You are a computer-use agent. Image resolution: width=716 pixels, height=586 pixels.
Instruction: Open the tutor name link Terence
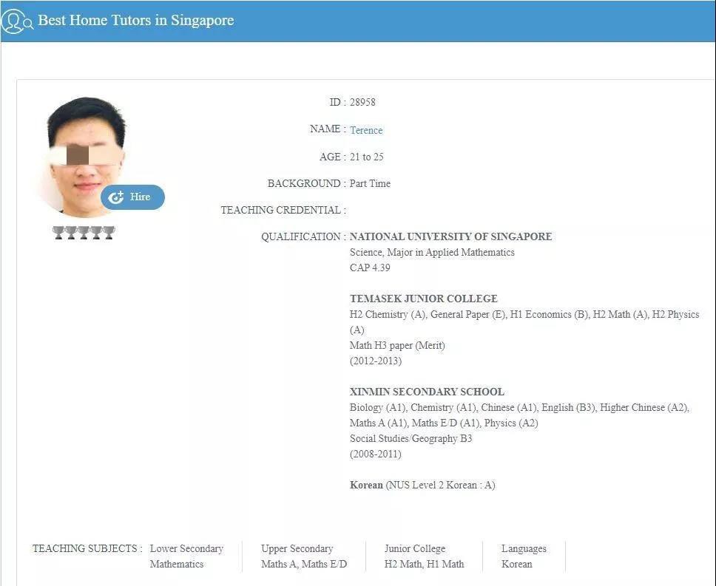366,130
